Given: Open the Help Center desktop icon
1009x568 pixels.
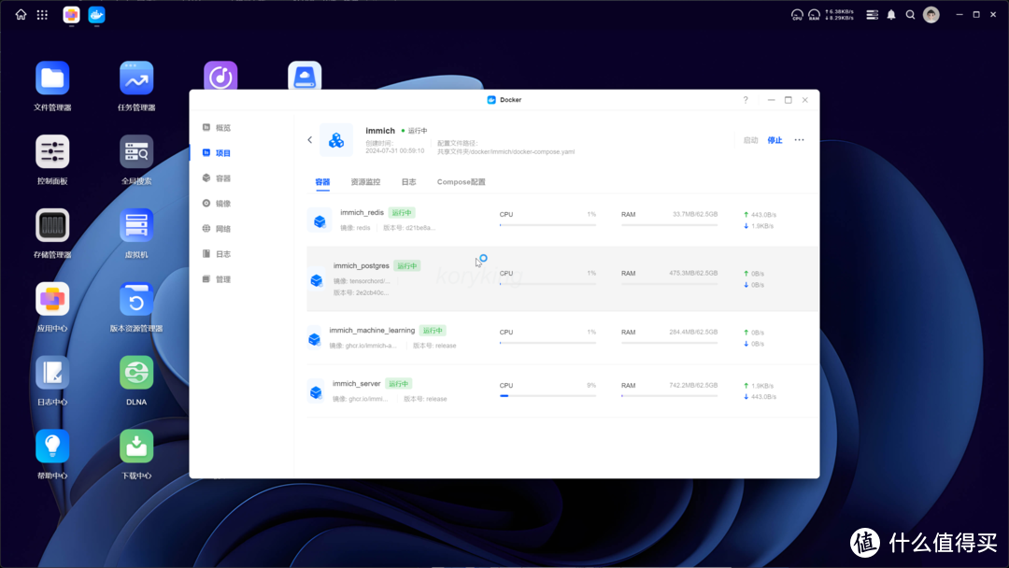Looking at the screenshot, I should [52, 447].
